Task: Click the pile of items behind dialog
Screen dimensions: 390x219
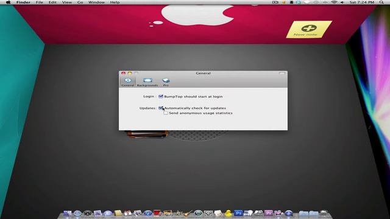Action: (x=147, y=134)
